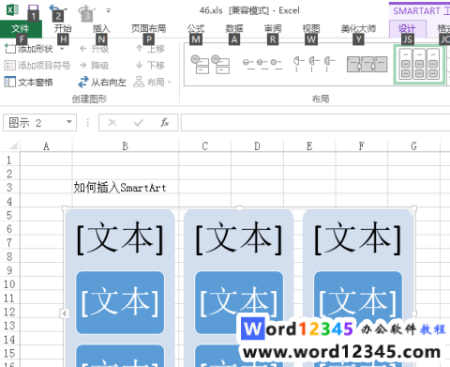The width and height of the screenshot is (450, 367).
Task: Select column A header
Action: (x=46, y=145)
